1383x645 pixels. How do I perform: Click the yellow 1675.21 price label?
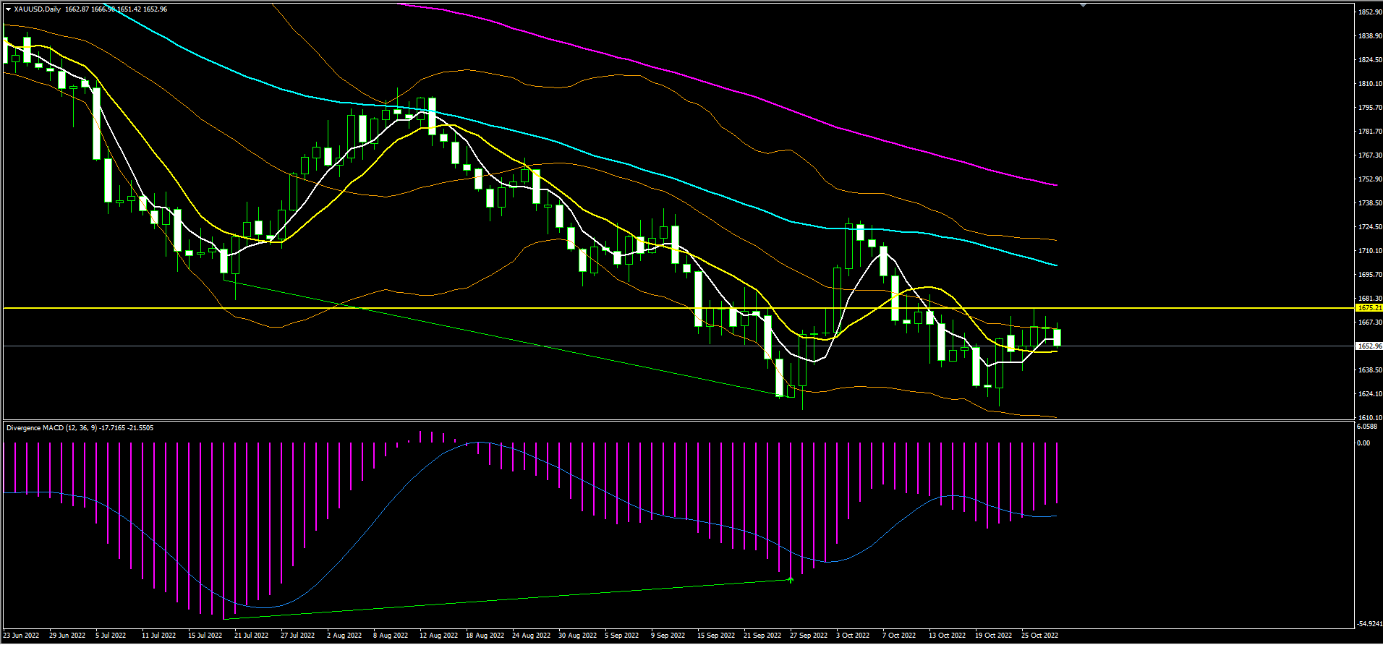tap(1369, 308)
